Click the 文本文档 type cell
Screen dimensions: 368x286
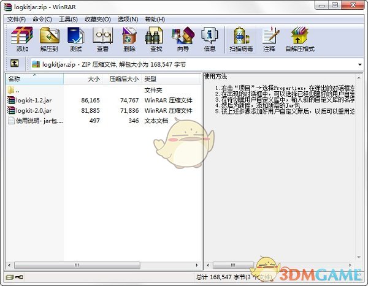coord(156,121)
